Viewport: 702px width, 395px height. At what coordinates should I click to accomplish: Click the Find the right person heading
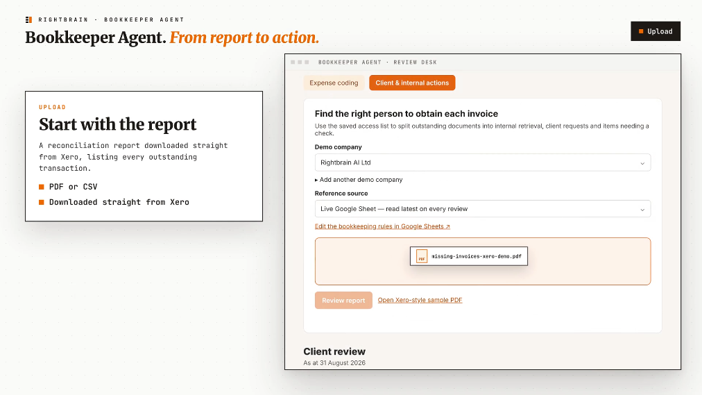[406, 114]
